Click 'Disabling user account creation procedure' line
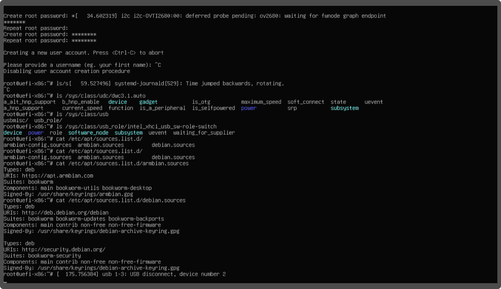 pos(67,72)
